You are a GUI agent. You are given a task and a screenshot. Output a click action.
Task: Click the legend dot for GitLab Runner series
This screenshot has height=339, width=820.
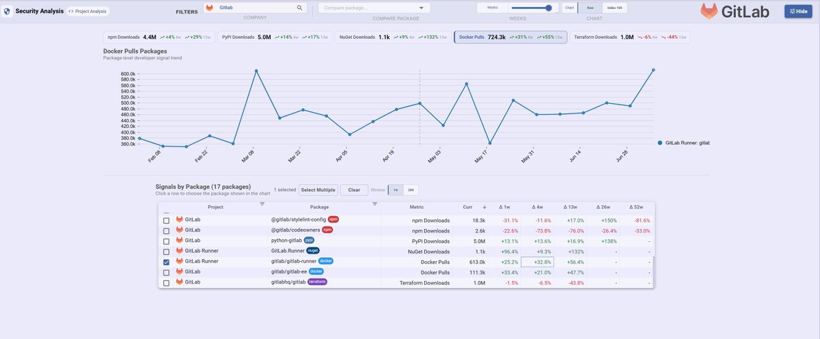(659, 143)
